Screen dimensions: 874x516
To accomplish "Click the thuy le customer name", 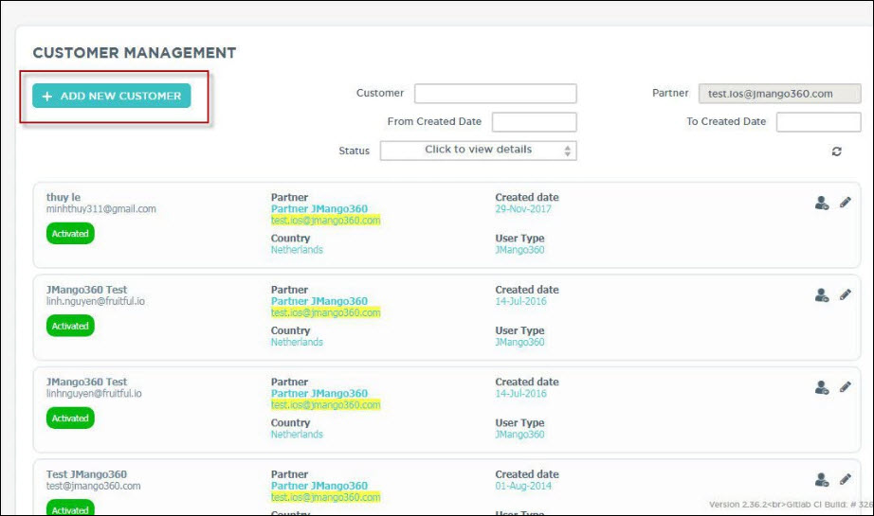I will 63,197.
